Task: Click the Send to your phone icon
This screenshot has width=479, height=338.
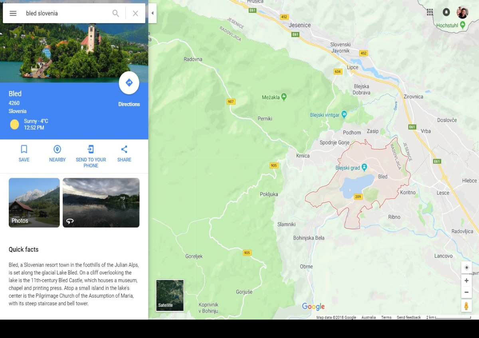Action: 91,149
